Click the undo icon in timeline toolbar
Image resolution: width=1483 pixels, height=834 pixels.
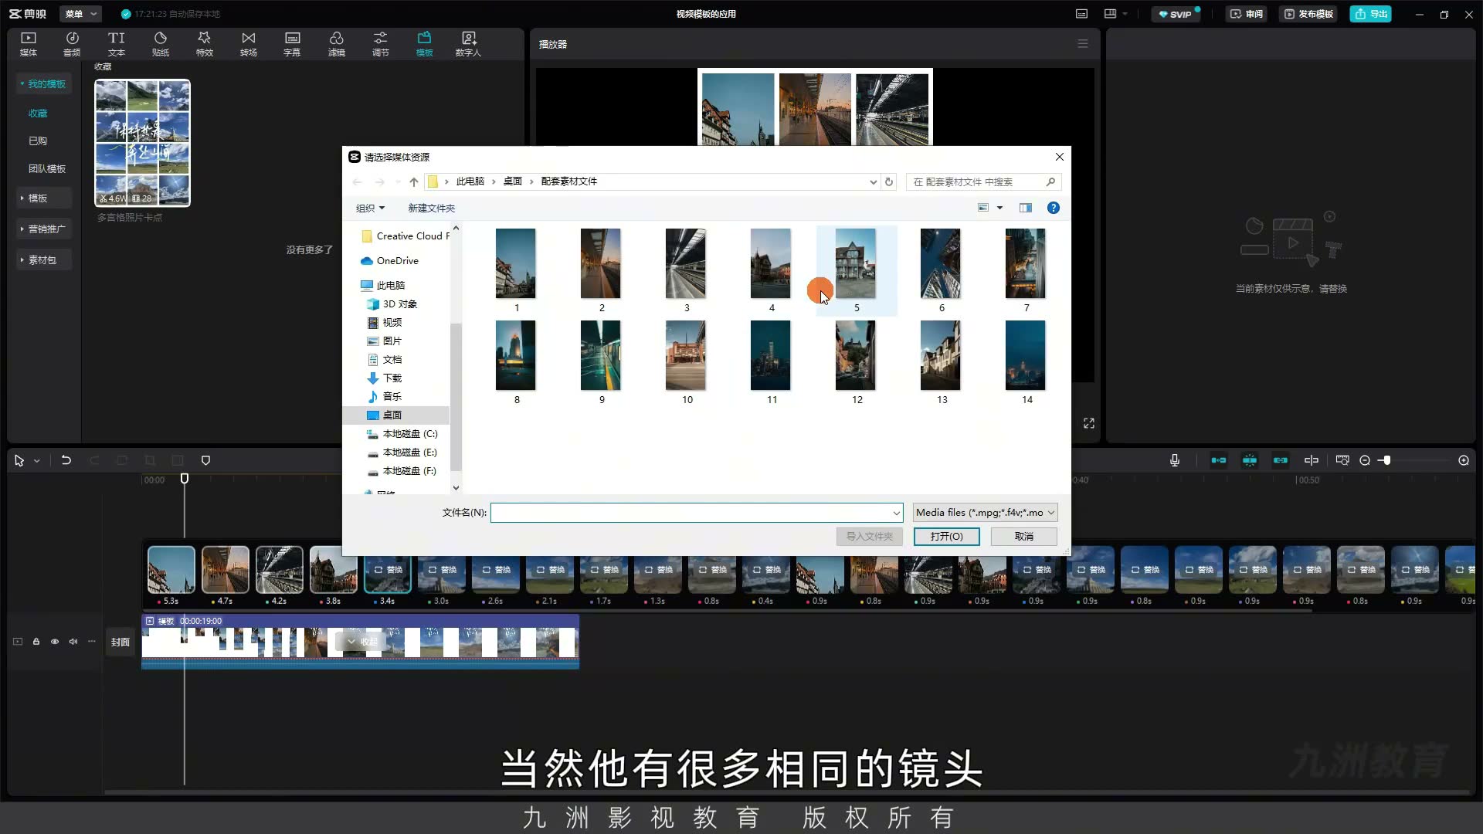click(66, 461)
